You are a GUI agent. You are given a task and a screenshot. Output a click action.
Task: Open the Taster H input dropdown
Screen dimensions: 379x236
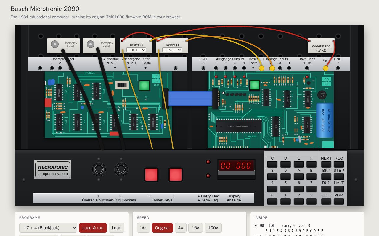tap(172, 50)
